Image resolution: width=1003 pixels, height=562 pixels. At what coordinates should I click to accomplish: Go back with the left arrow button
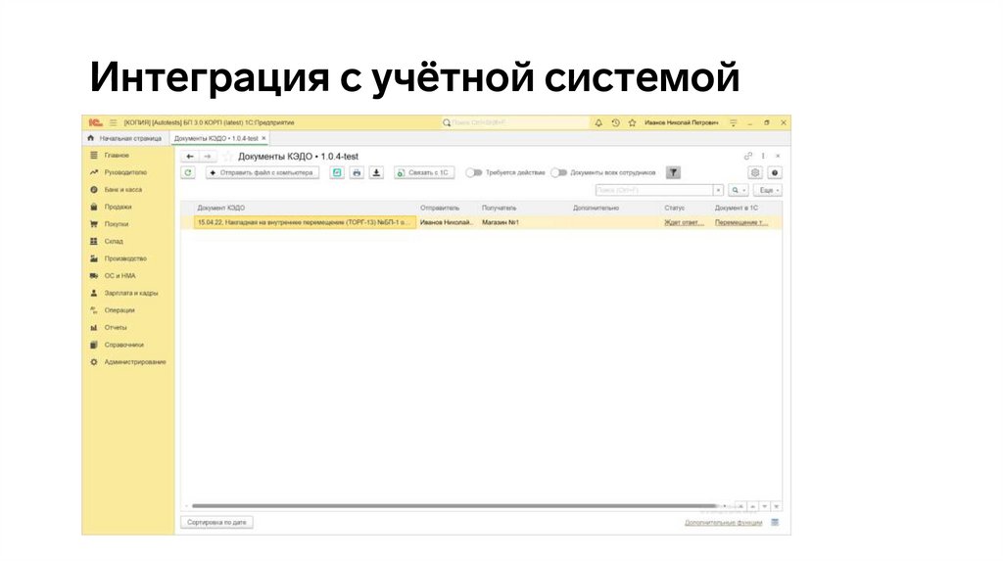point(190,157)
